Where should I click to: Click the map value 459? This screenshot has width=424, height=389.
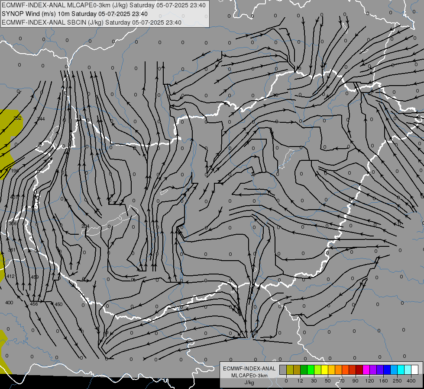coord(35,277)
